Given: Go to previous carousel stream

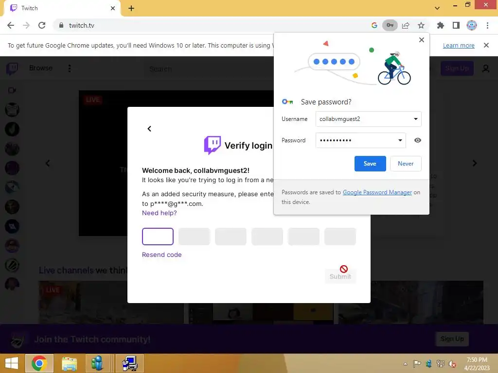Looking at the screenshot, I should [48, 163].
